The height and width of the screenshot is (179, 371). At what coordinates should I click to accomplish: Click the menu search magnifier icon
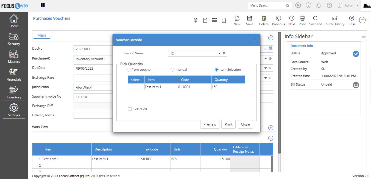tap(288, 6)
